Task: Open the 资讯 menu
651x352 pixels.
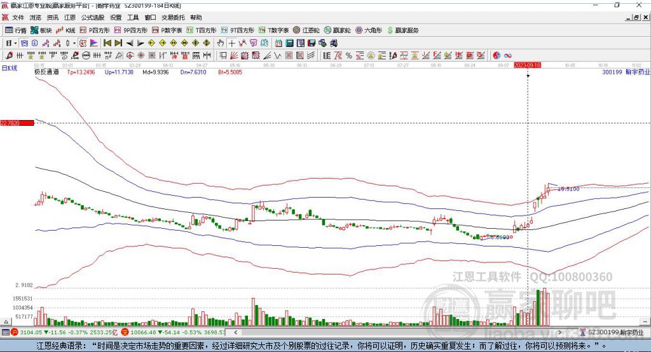Action: point(52,17)
